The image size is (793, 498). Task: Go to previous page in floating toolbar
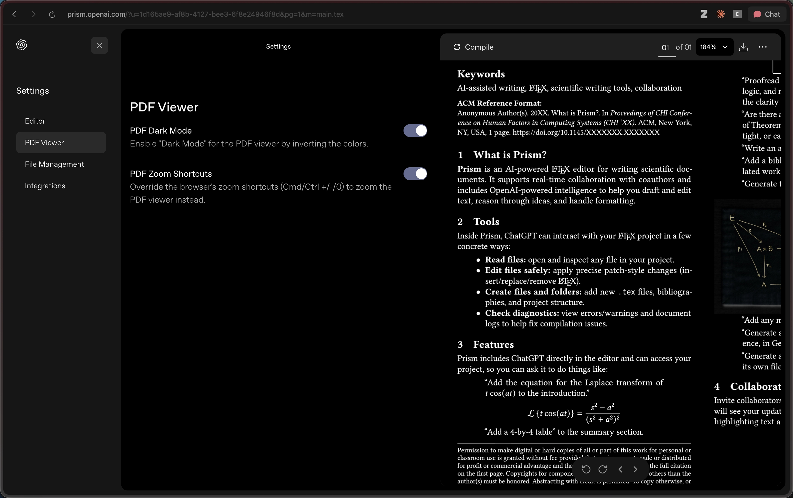pyautogui.click(x=620, y=469)
